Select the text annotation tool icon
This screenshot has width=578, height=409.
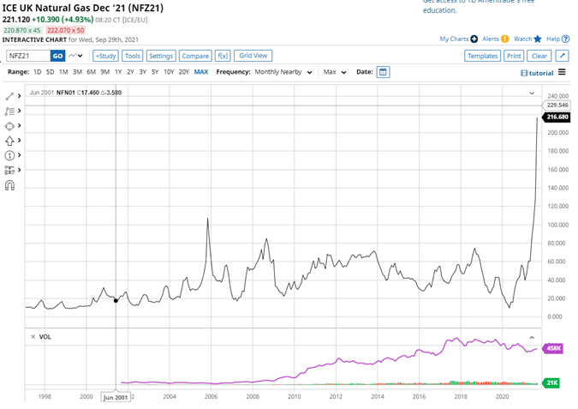9,111
